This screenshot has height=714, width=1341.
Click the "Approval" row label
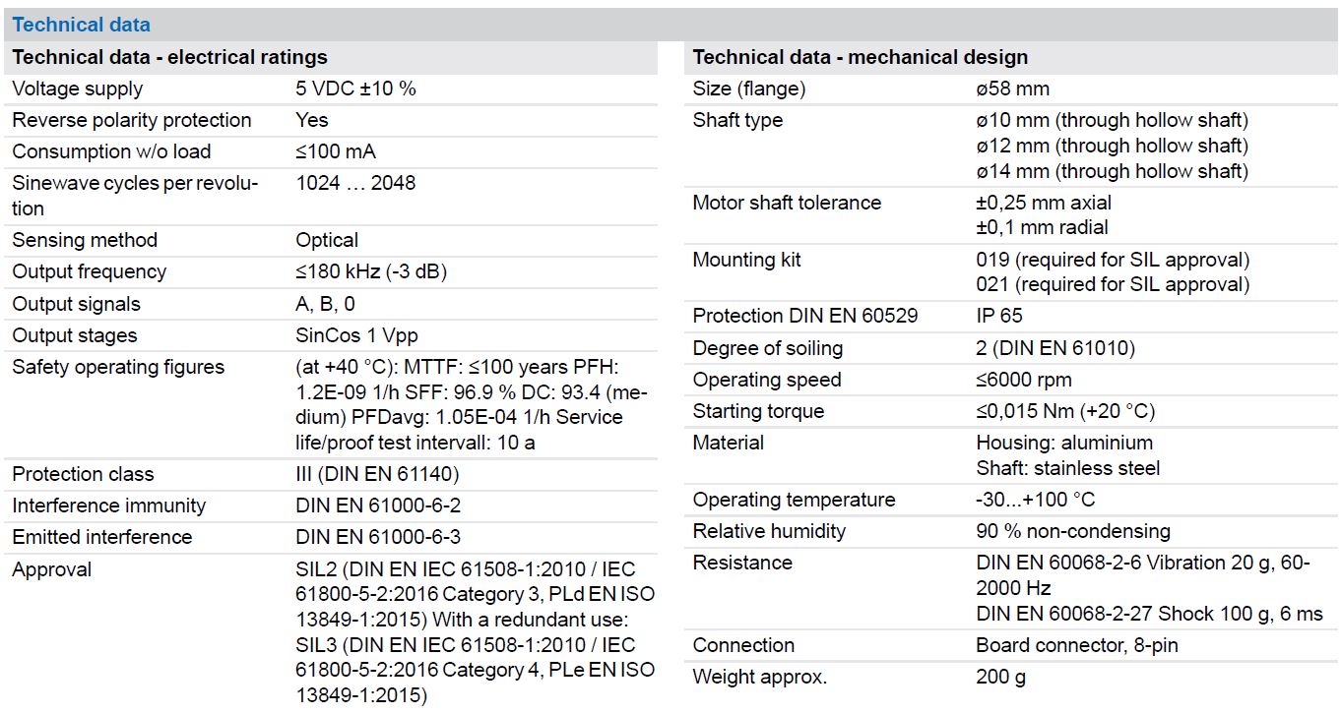click(x=51, y=569)
